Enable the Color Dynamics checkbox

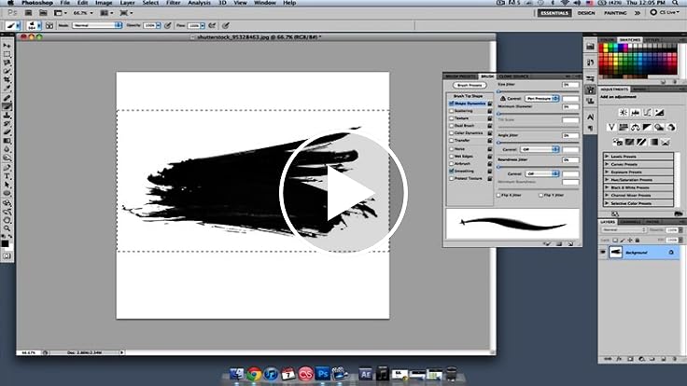451,133
